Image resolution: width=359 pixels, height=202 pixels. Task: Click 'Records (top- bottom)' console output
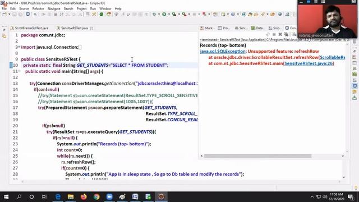[x=223, y=45]
